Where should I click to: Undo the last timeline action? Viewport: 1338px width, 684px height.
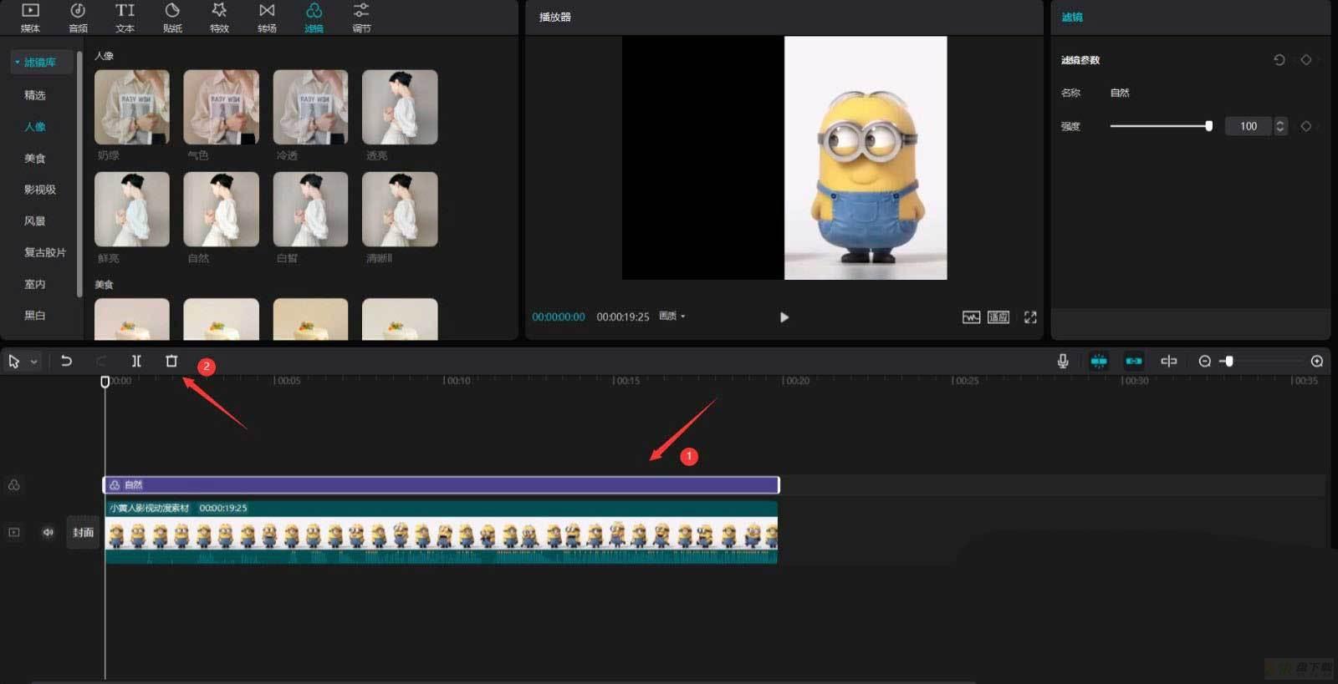pos(66,361)
